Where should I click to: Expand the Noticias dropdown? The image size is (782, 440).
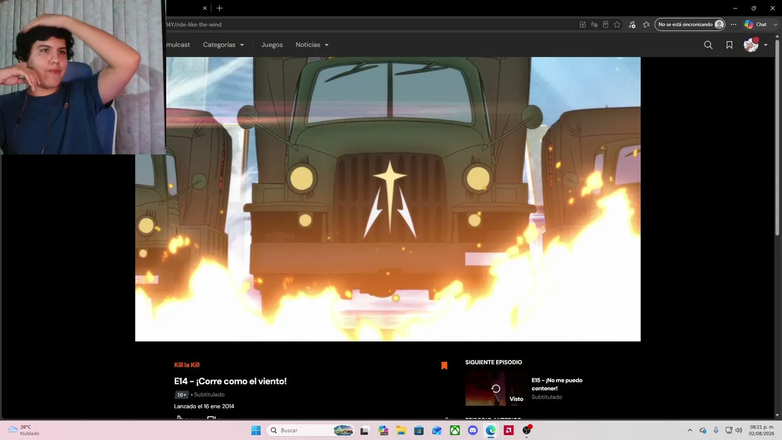point(312,45)
